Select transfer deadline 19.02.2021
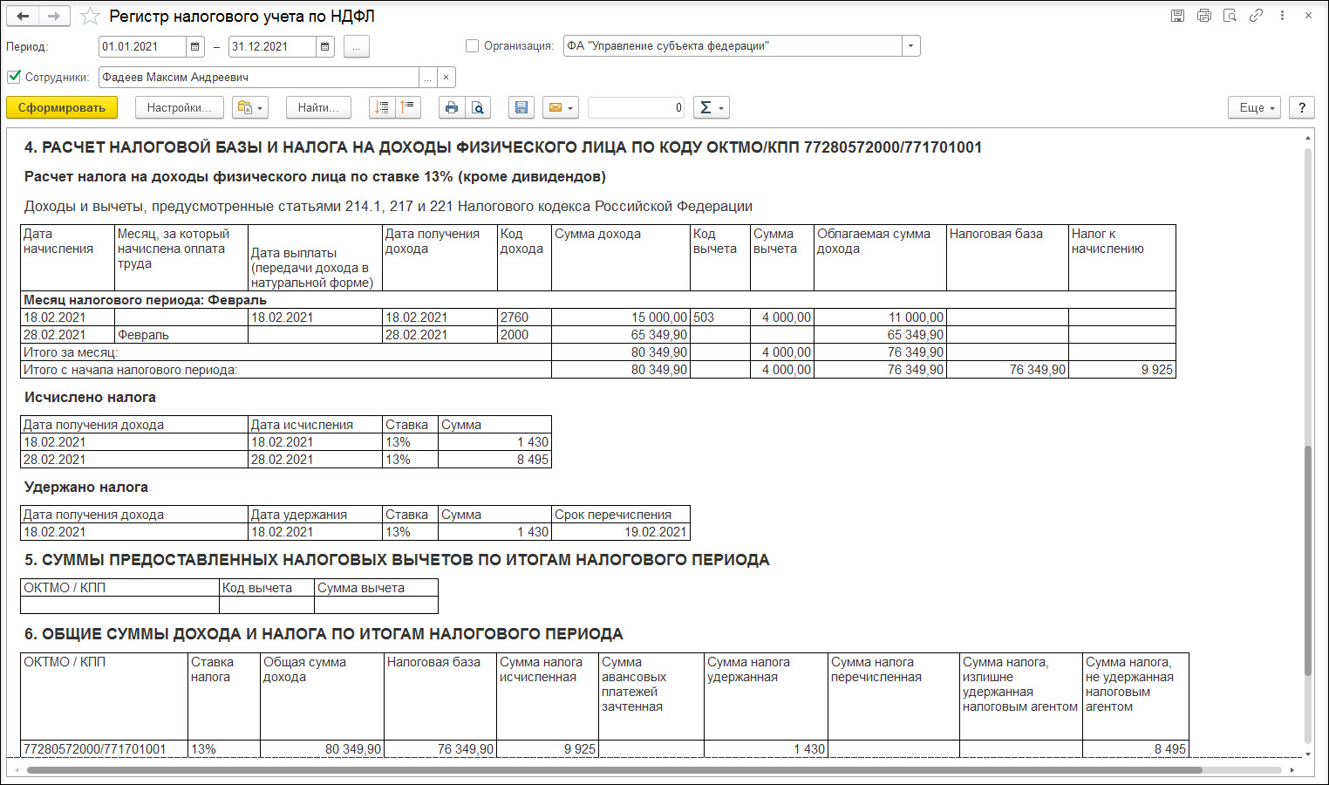 (621, 532)
